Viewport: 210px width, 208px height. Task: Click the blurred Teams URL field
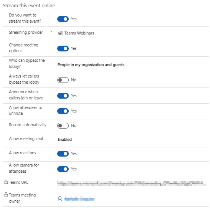pyautogui.click(x=131, y=183)
